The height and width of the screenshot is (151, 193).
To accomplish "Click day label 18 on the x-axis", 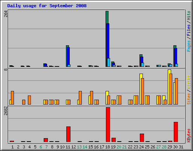I will click(107, 147).
